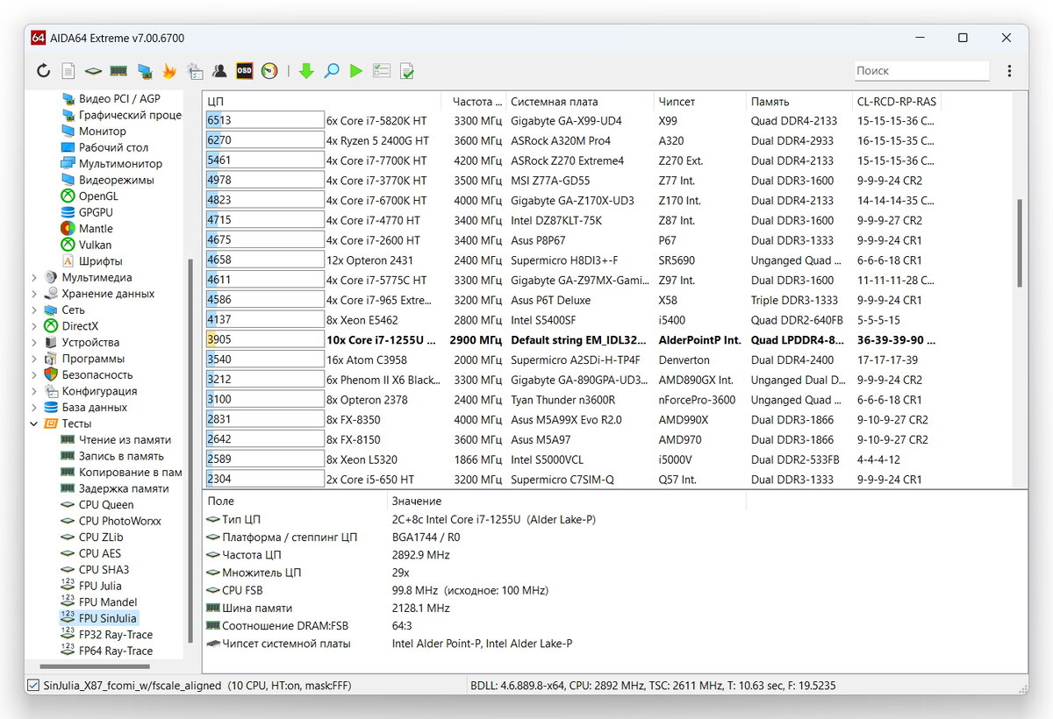Viewport: 1053px width, 719px height.
Task: Expand the Программы tree node
Action: [x=34, y=359]
